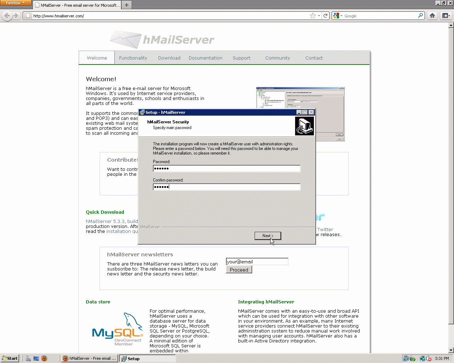Open the address bar history dropdown arrow
Screen dimensions: 454x363
(x=319, y=16)
